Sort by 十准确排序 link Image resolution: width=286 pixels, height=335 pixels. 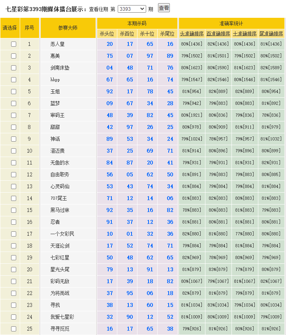point(245,34)
